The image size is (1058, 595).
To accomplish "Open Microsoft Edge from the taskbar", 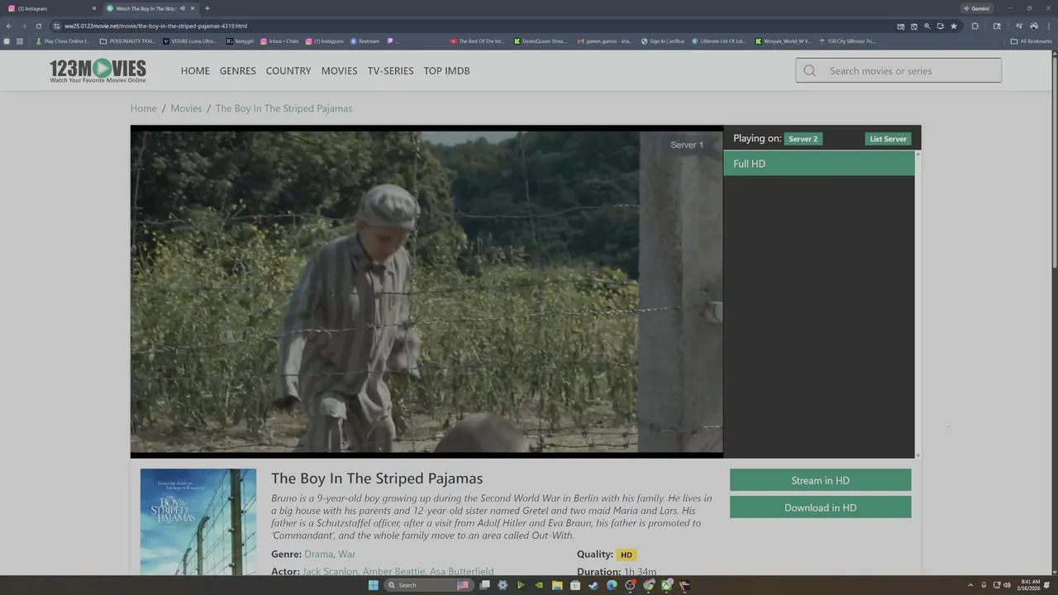I will pyautogui.click(x=612, y=585).
